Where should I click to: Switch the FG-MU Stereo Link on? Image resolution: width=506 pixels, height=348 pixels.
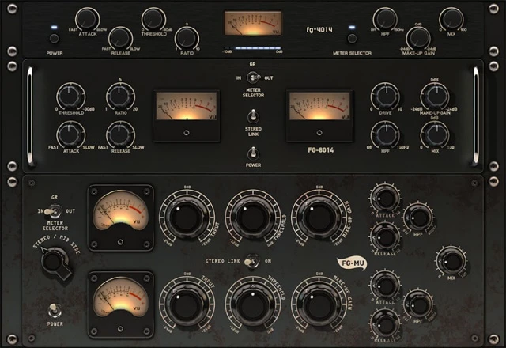253,260
